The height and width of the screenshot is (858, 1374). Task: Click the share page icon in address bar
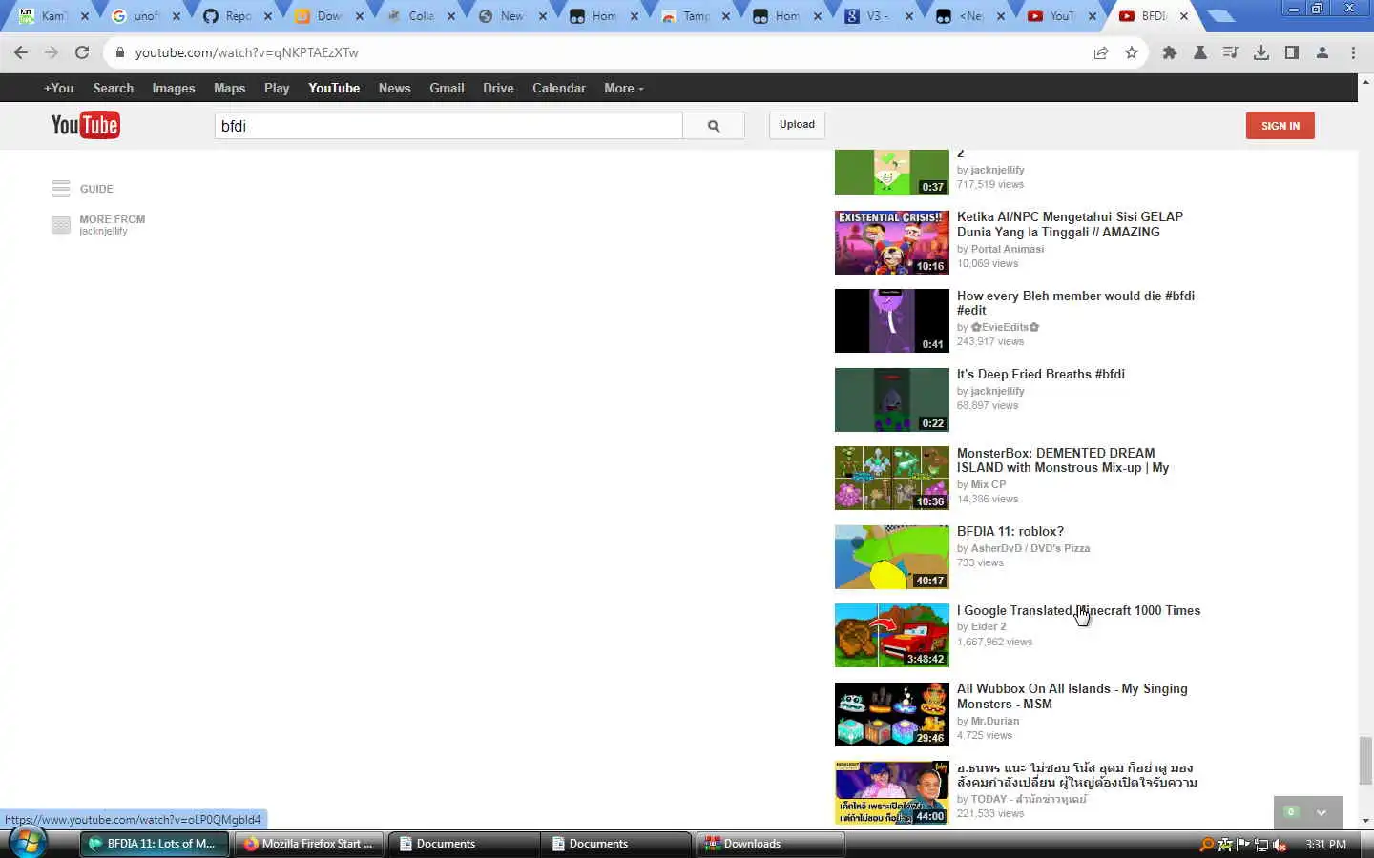tap(1101, 52)
